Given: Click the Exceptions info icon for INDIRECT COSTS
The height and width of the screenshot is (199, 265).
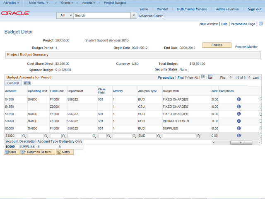Looking at the screenshot, I should point(239,121).
